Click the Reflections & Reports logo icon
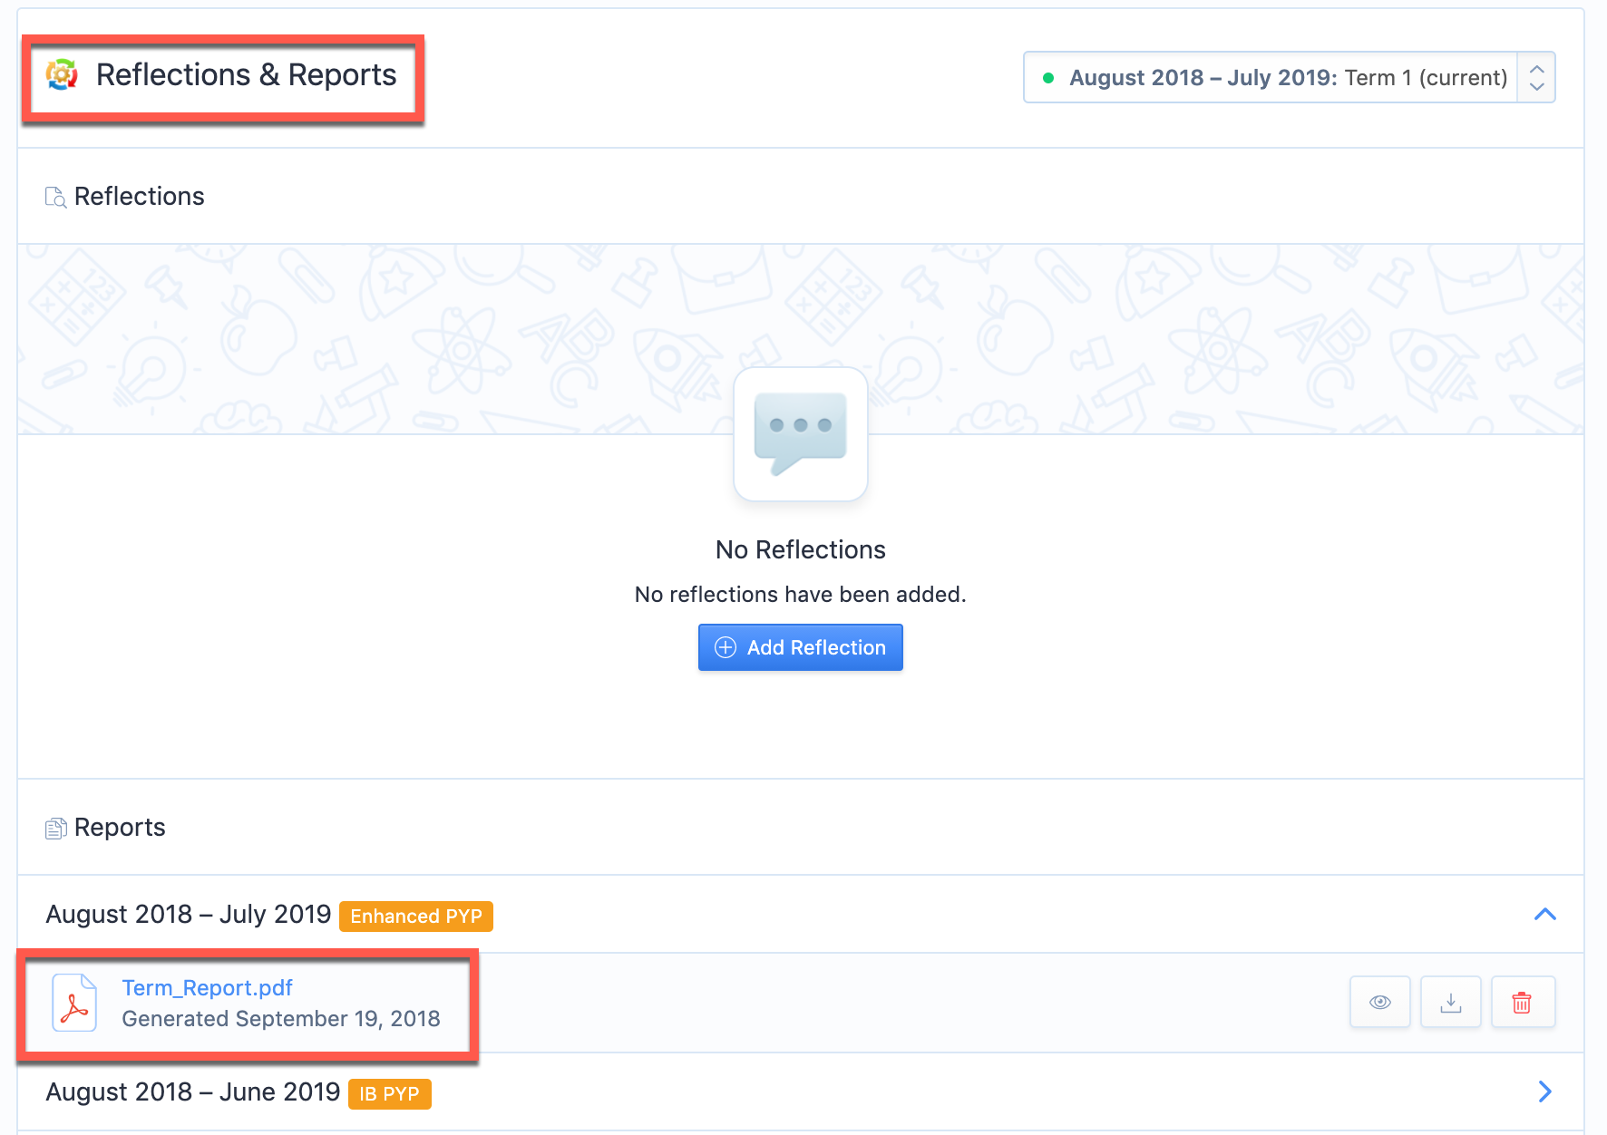Screen dimensions: 1607x1135 coord(62,75)
